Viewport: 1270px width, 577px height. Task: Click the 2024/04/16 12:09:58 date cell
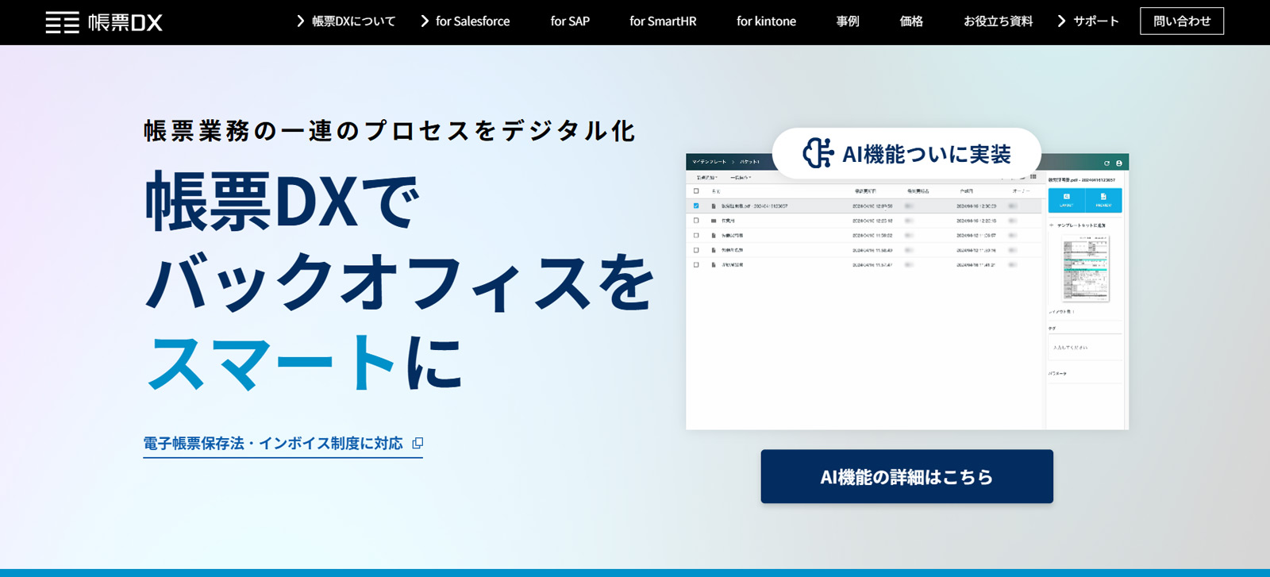(x=872, y=206)
